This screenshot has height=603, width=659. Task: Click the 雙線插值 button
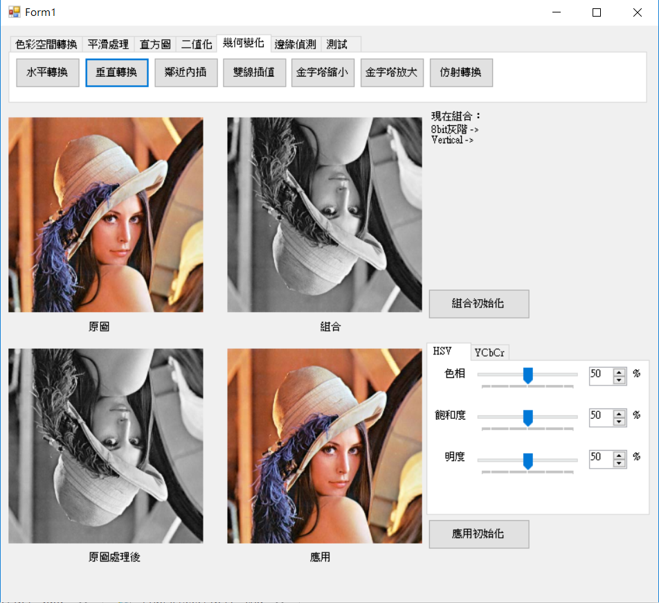pyautogui.click(x=254, y=73)
